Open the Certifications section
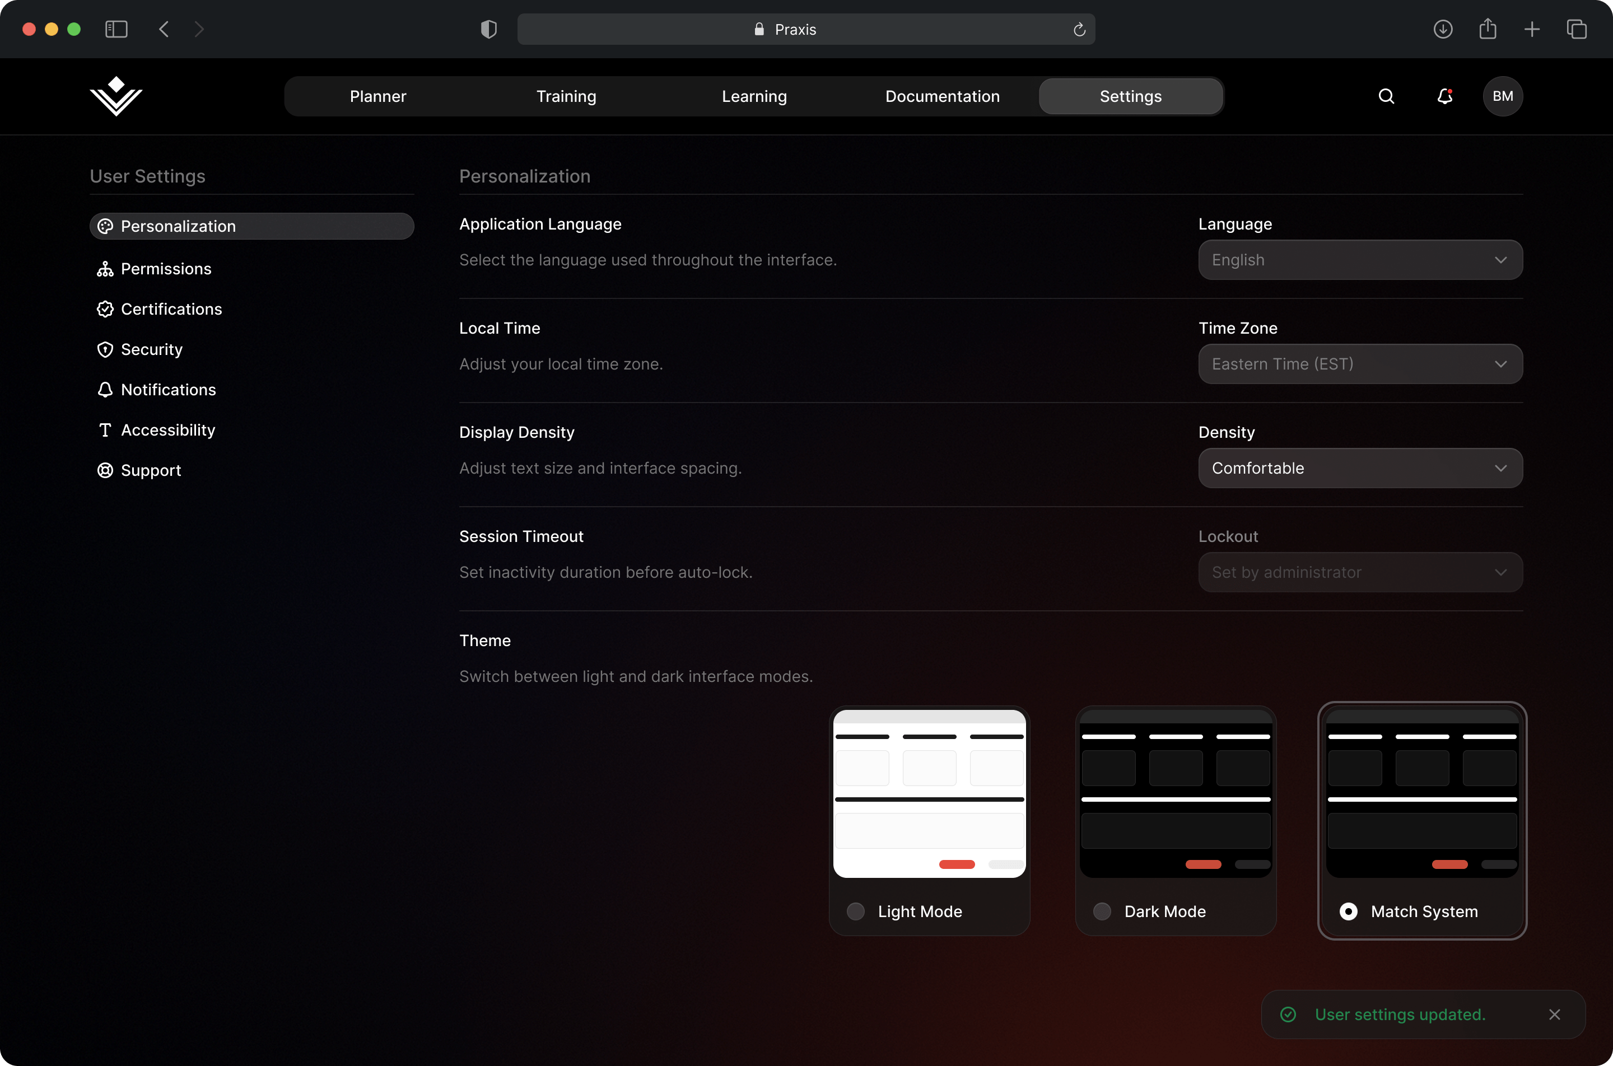Image resolution: width=1613 pixels, height=1066 pixels. click(171, 308)
